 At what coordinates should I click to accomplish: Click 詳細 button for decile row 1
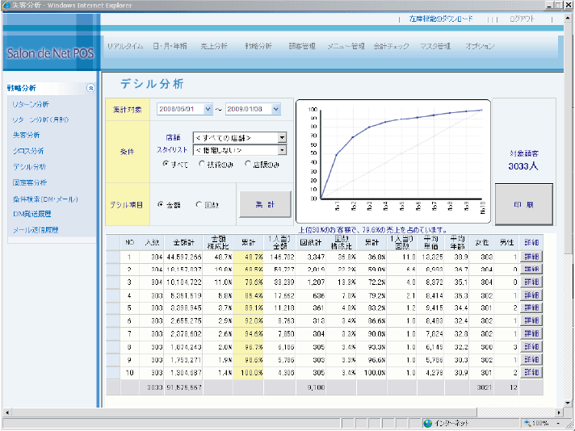(x=532, y=256)
